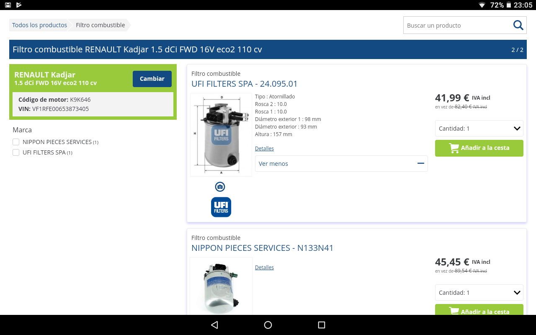Click the Tipo : Atornillado specification
Screen dimensions: 536x335
coord(275,97)
